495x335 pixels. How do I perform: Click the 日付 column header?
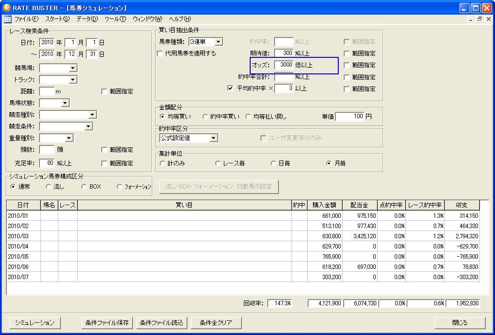(x=23, y=205)
